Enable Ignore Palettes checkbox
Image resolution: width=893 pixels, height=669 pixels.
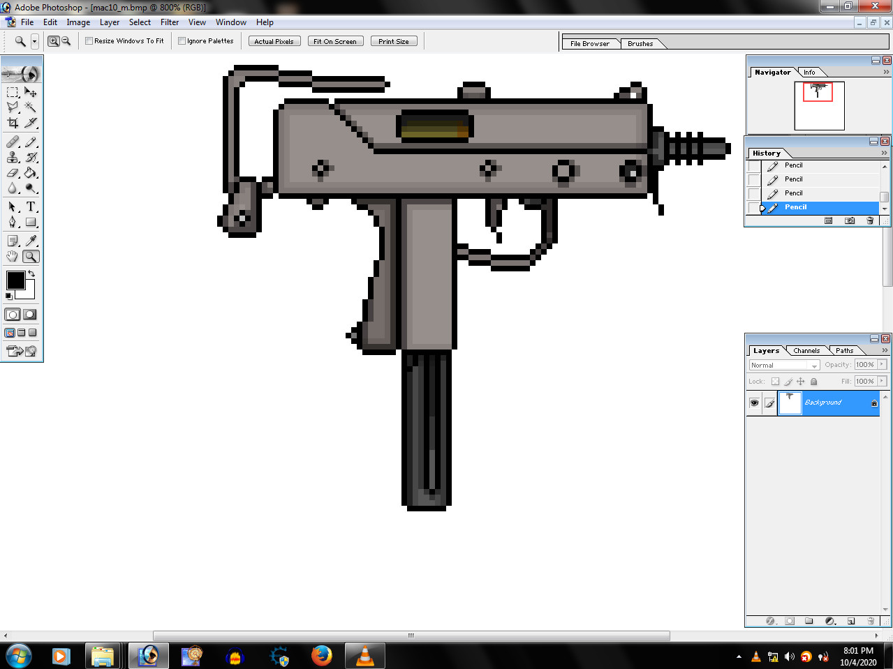coord(182,41)
